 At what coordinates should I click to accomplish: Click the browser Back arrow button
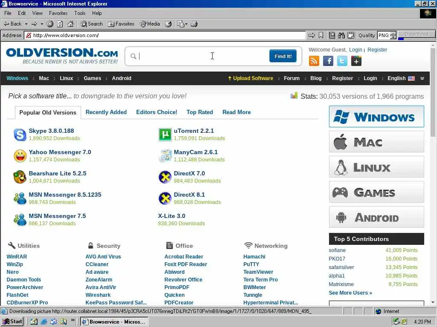[x=12, y=24]
